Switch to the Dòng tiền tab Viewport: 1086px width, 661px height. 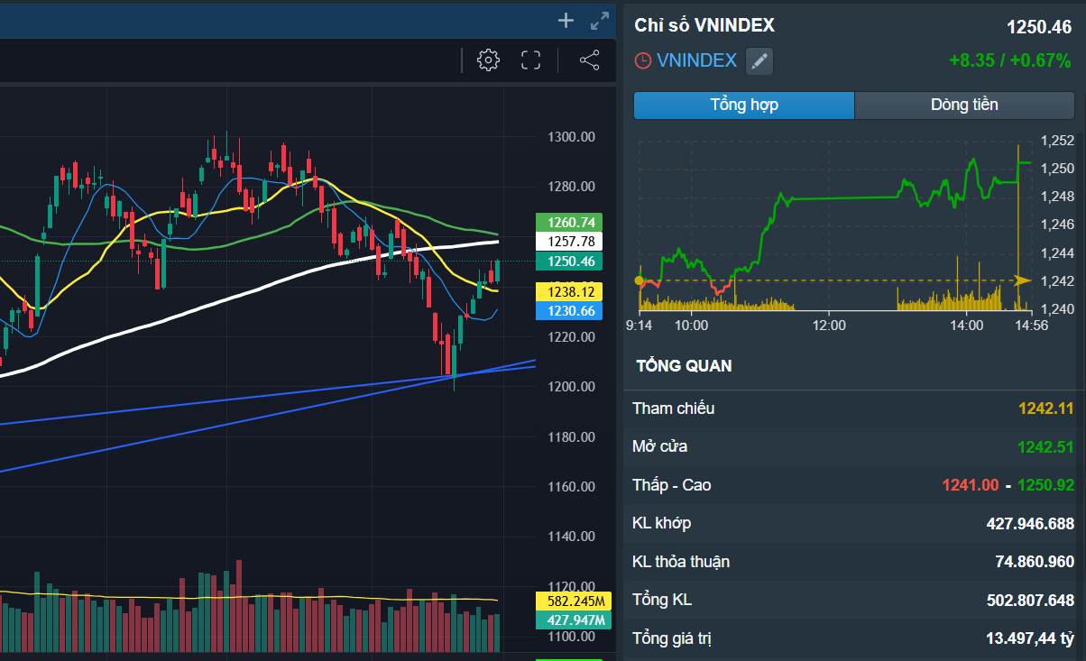pyautogui.click(x=964, y=105)
